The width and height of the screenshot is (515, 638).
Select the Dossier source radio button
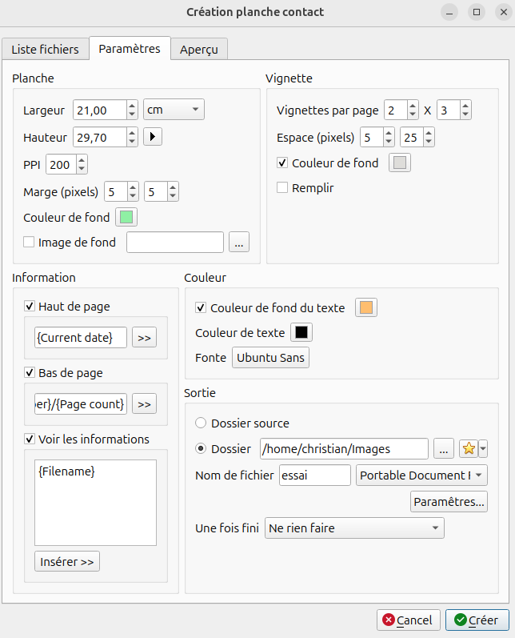[201, 423]
